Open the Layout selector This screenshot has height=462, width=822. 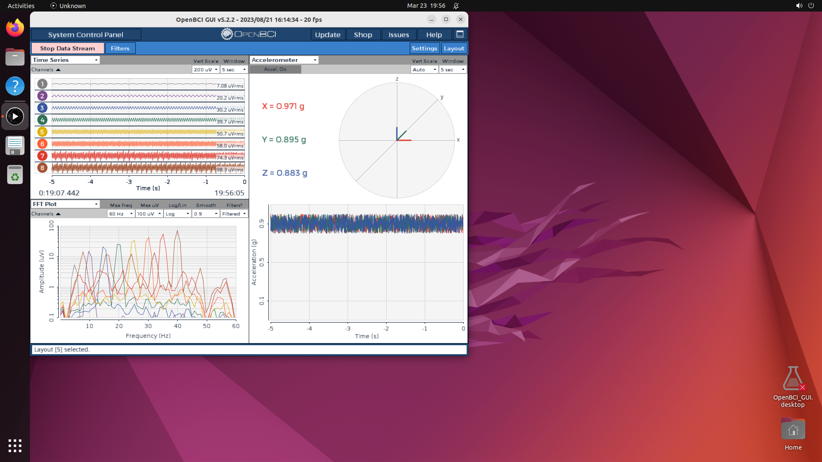click(x=454, y=48)
